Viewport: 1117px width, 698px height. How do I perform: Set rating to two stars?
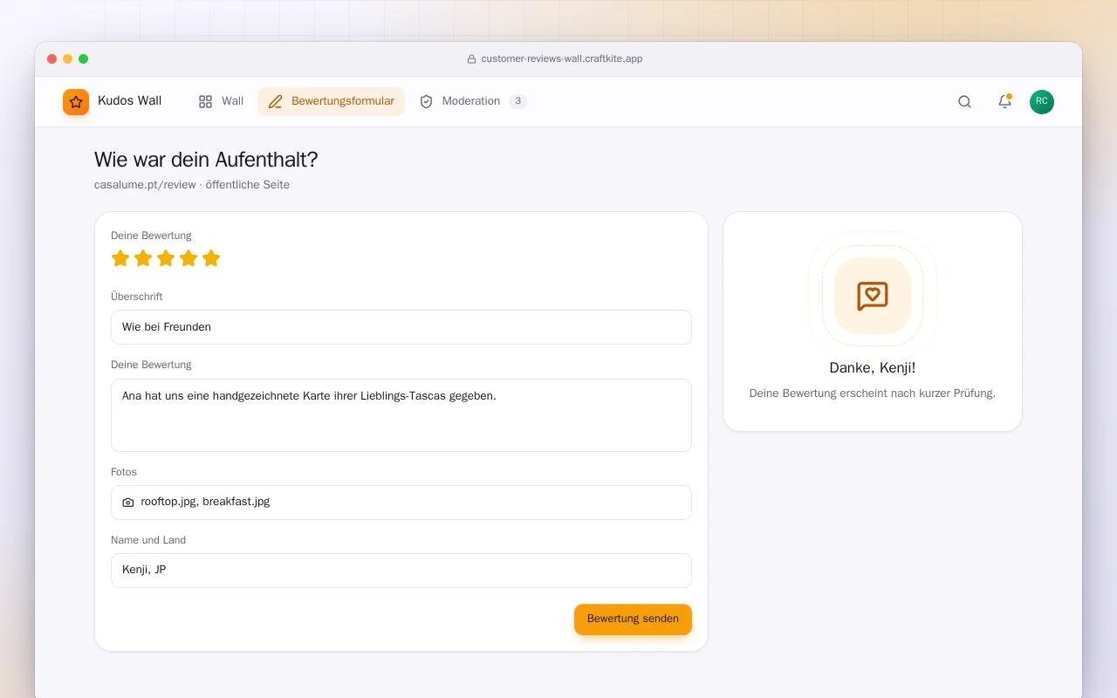click(143, 258)
